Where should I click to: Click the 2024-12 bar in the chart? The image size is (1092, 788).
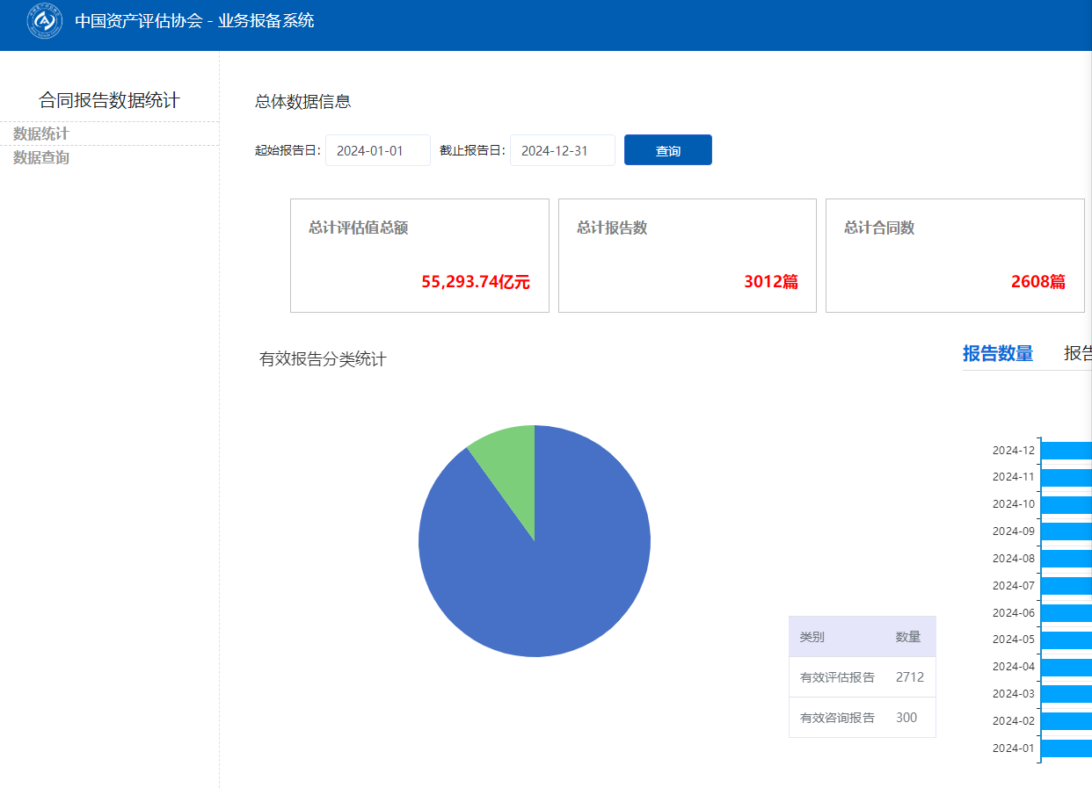(1066, 451)
